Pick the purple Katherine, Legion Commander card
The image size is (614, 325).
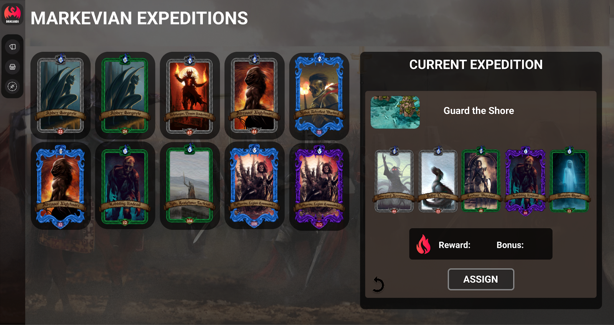[x=319, y=186]
